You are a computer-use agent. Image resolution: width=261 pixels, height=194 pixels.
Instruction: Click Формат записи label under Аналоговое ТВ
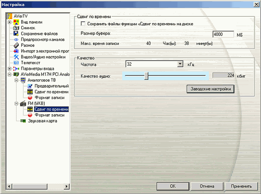[x=50, y=98]
